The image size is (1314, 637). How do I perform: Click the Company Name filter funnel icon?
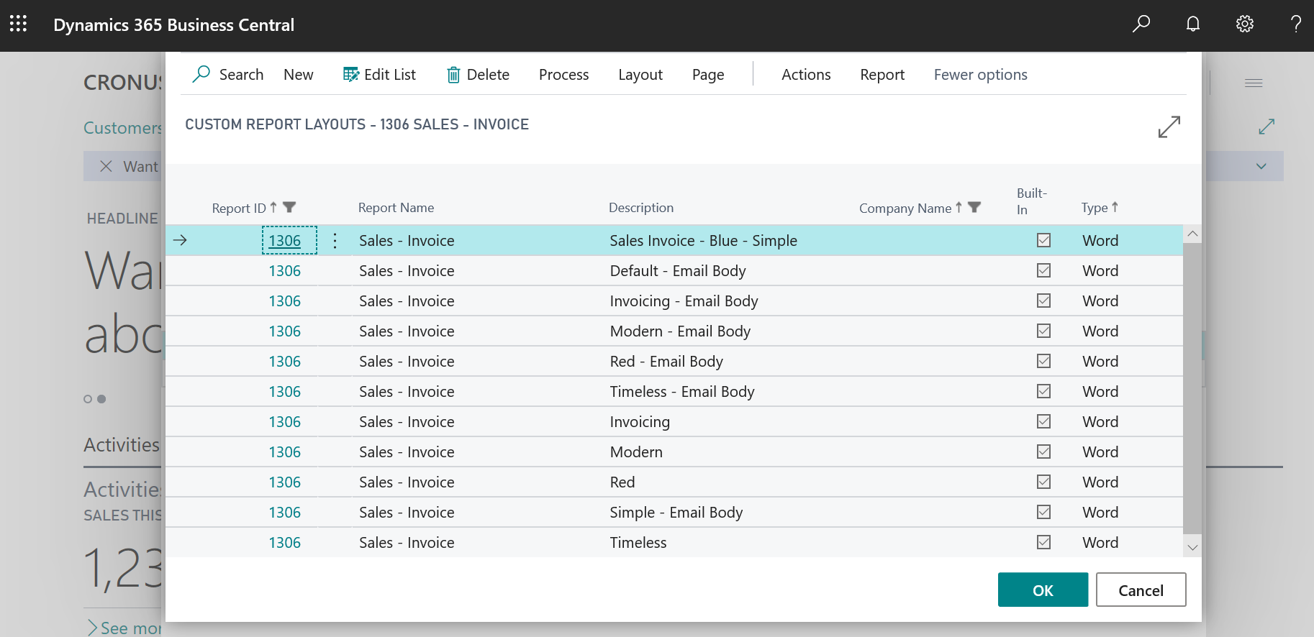coord(974,207)
